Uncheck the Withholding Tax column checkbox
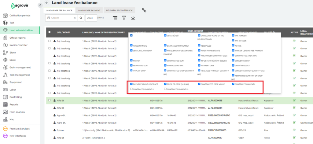Screen dimensions: 313x144 pos(165,65)
